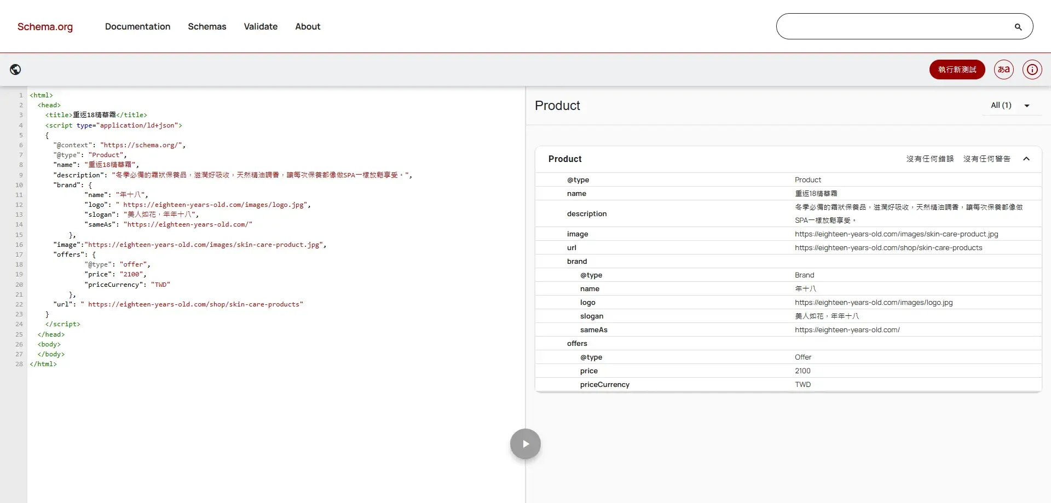Focus the site search input field
Viewport: 1051px width, 503px height.
(x=895, y=27)
